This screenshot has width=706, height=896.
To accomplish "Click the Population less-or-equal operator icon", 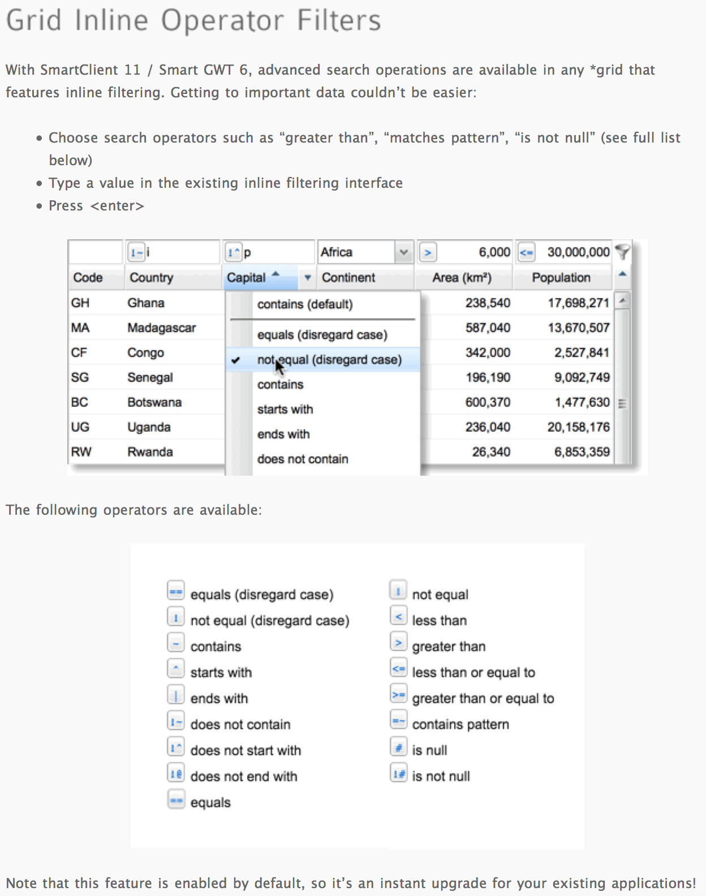I will click(x=526, y=252).
